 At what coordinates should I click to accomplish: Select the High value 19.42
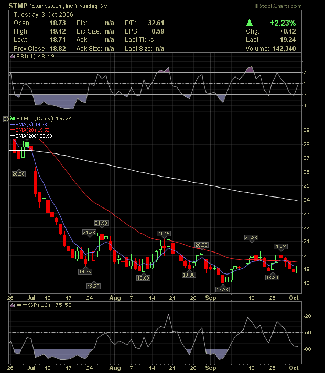(x=58, y=31)
